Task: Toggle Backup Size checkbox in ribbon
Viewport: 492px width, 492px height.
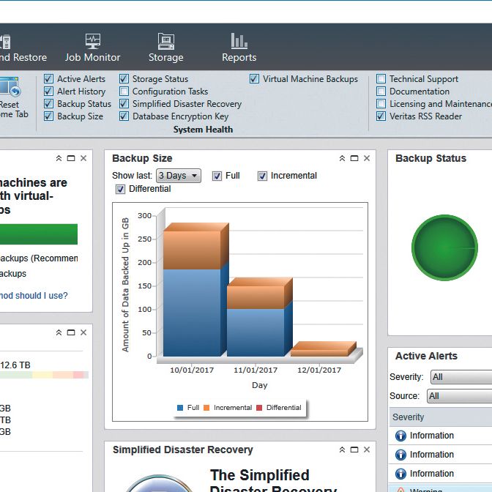Action: [x=48, y=116]
